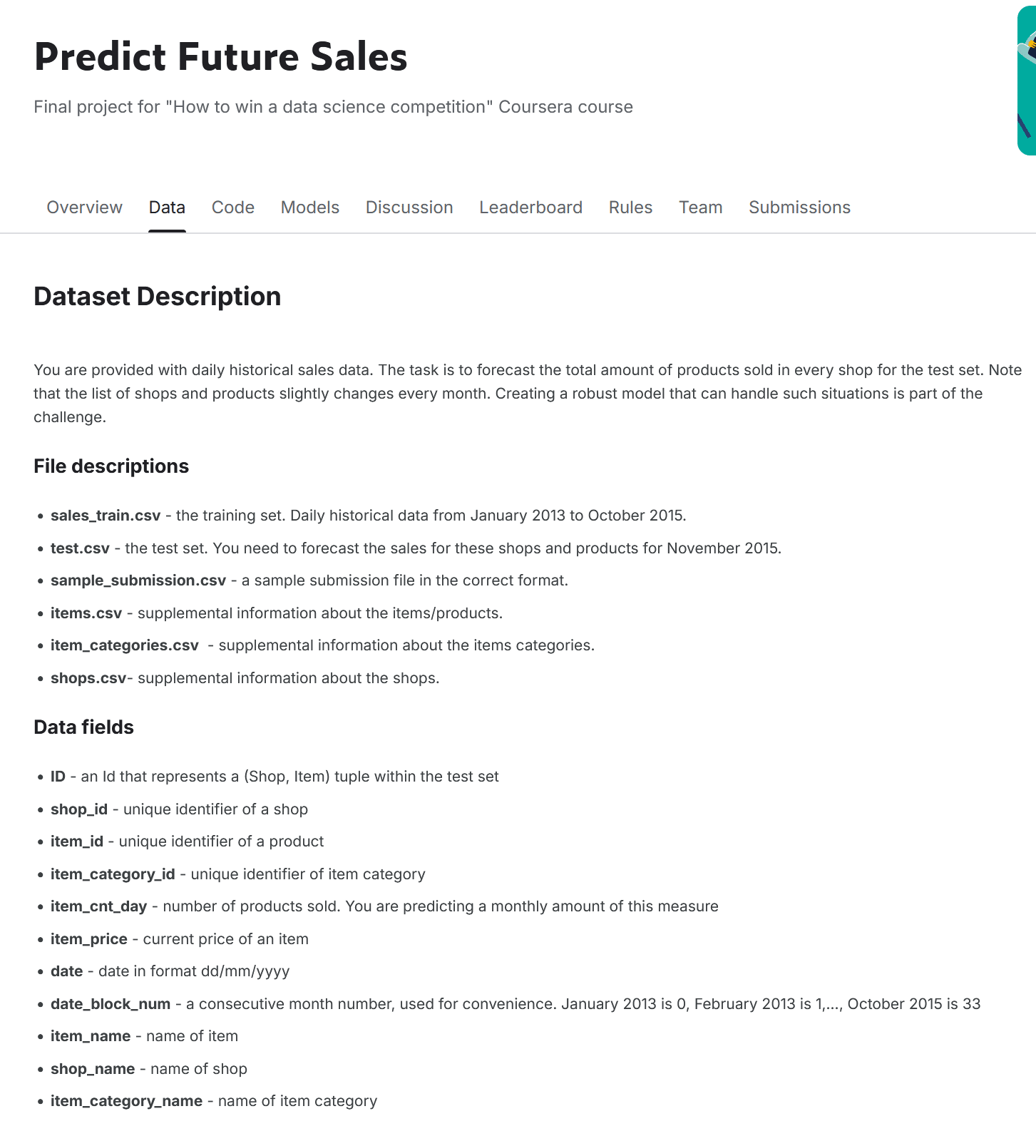This screenshot has height=1136, width=1036.
Task: Click the File descriptions heading
Action: point(111,466)
